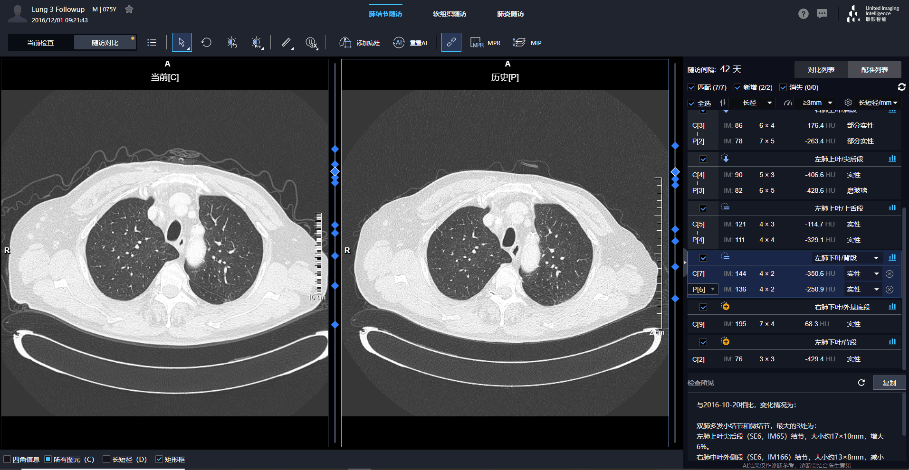
Task: Click the 3X magnifier tool
Action: 311,42
